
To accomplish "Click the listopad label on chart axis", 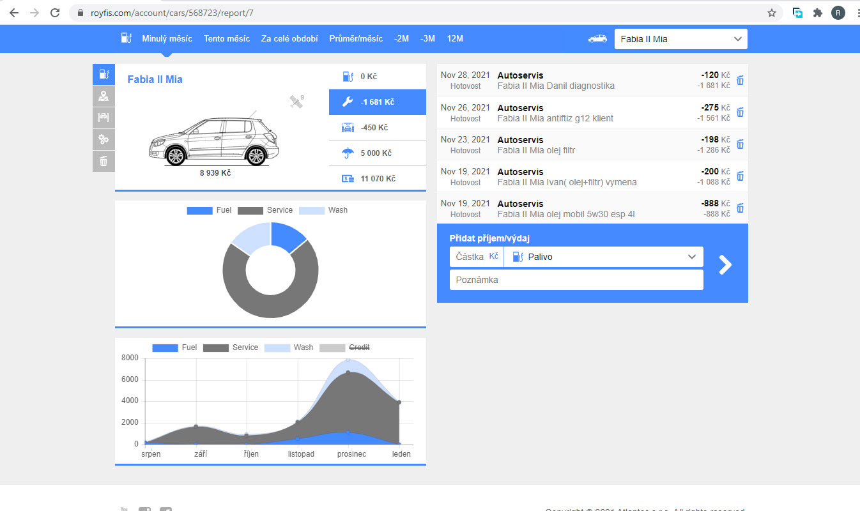I will coord(301,454).
